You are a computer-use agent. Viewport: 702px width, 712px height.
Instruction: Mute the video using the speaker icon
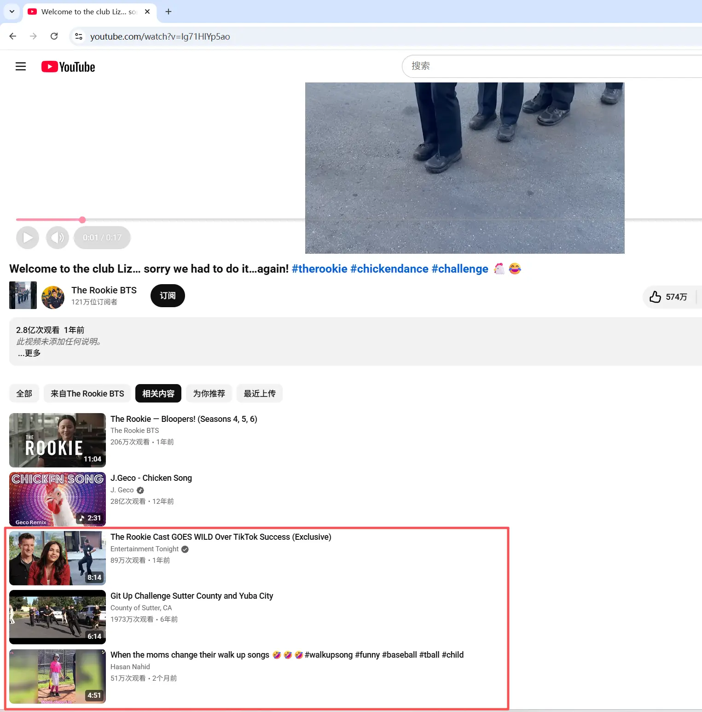[58, 238]
